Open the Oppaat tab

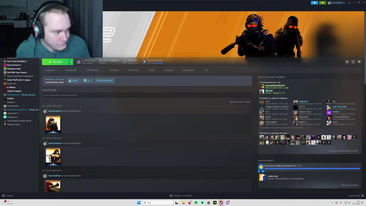[152, 70]
